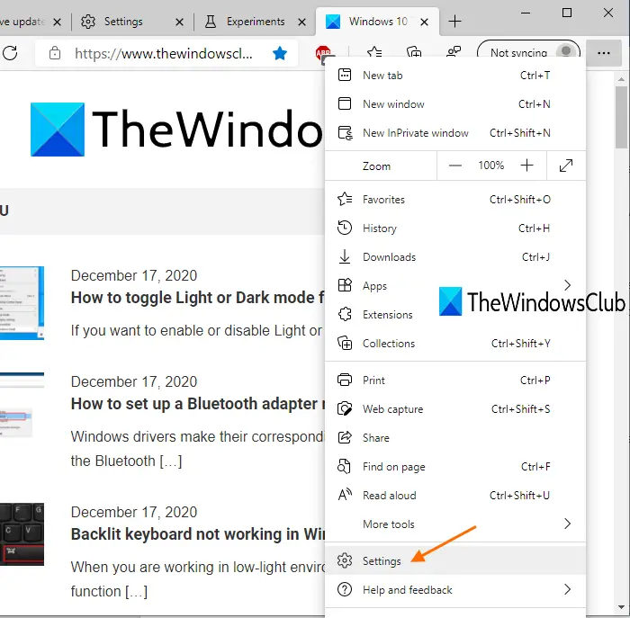Choose New tab from menu
Viewport: 630px width, 618px height.
tap(455, 75)
